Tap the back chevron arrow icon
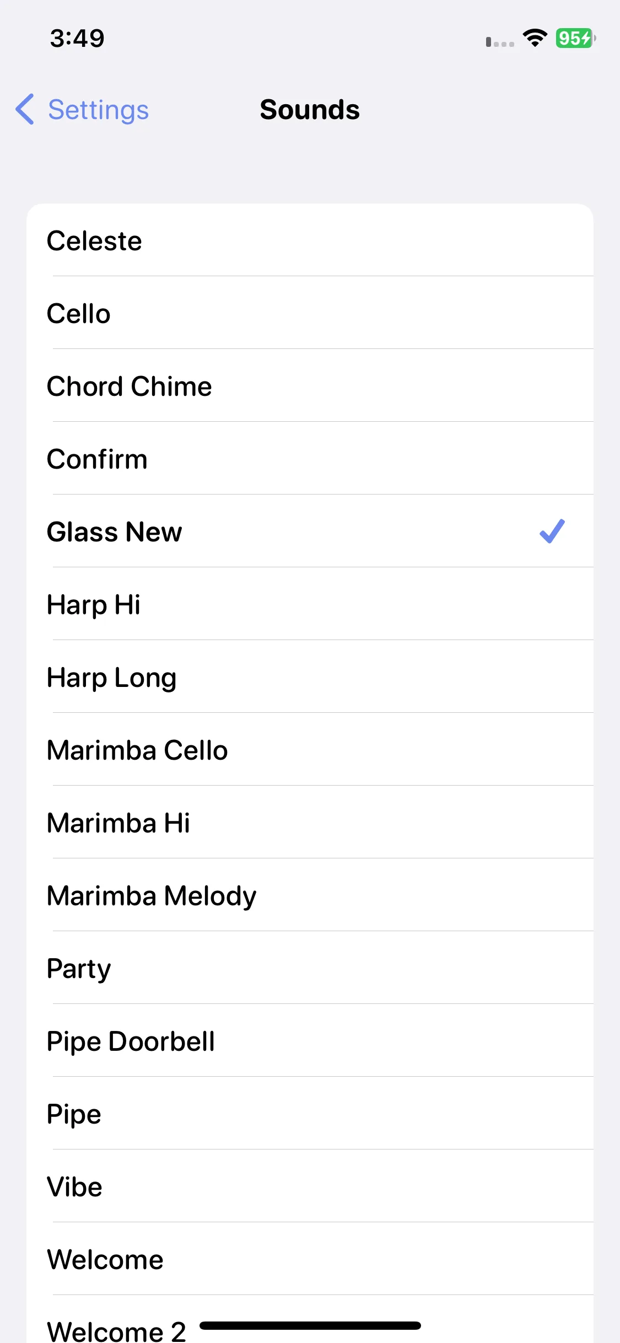Image resolution: width=620 pixels, height=1343 pixels. pos(25,109)
